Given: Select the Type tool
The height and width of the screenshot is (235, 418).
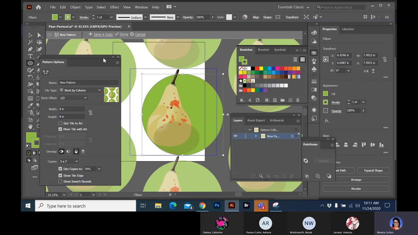Looking at the screenshot, I should [30, 56].
